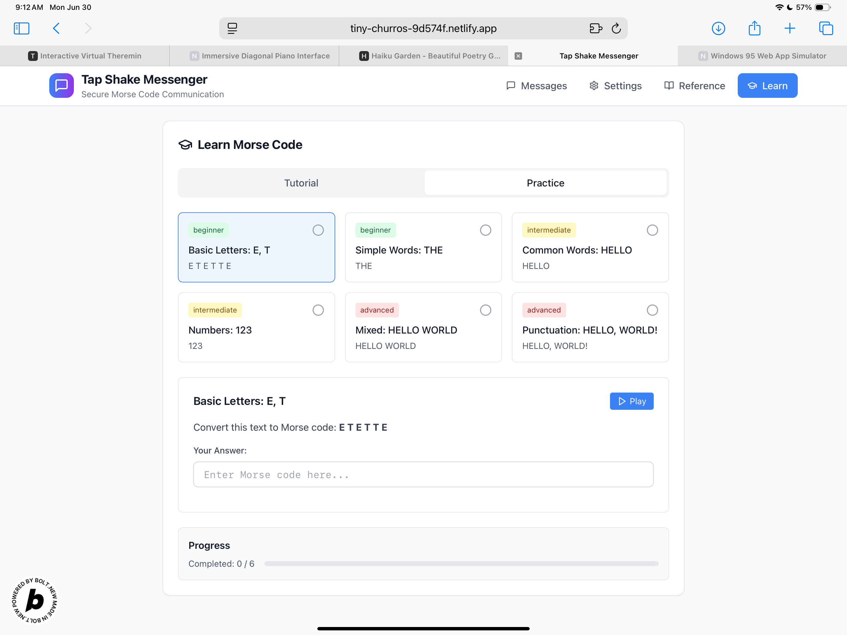
Task: Open the Messages section
Action: (536, 86)
